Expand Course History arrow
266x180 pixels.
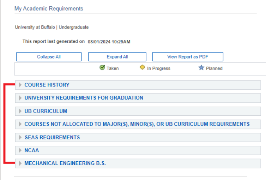coord(20,85)
